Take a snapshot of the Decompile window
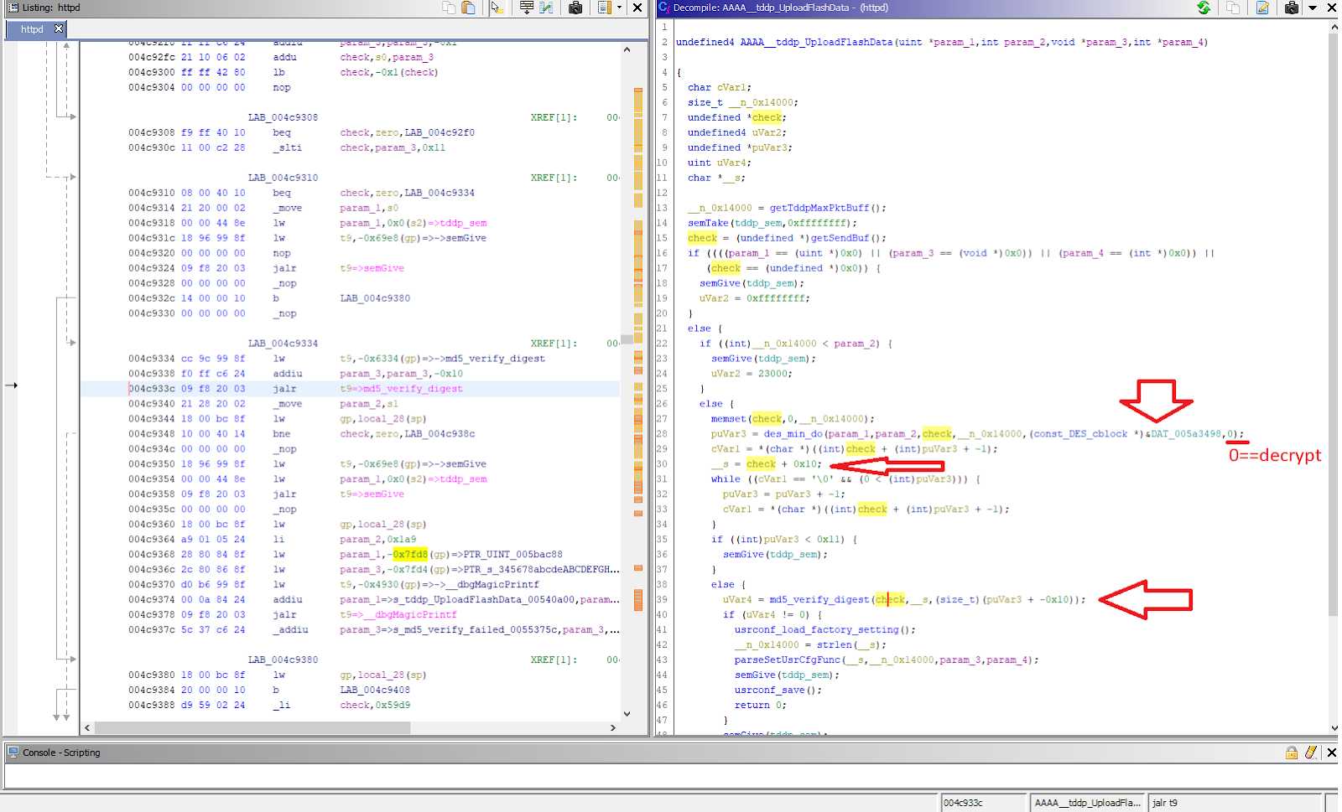The image size is (1342, 812). point(1292,8)
